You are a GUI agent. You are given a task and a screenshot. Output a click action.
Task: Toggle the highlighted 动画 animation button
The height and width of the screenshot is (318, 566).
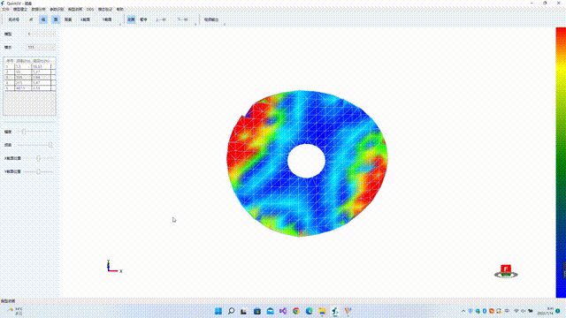(x=131, y=19)
